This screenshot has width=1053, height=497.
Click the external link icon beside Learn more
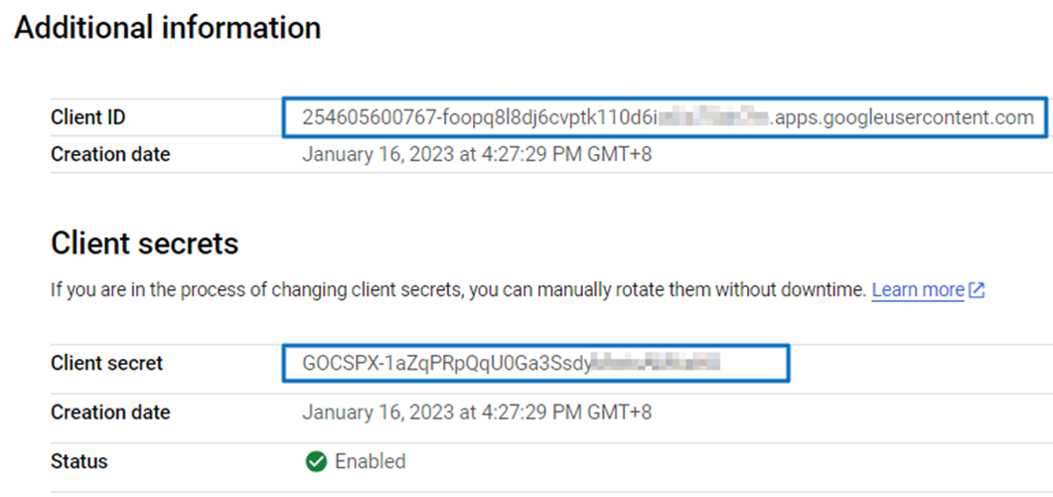coord(977,290)
